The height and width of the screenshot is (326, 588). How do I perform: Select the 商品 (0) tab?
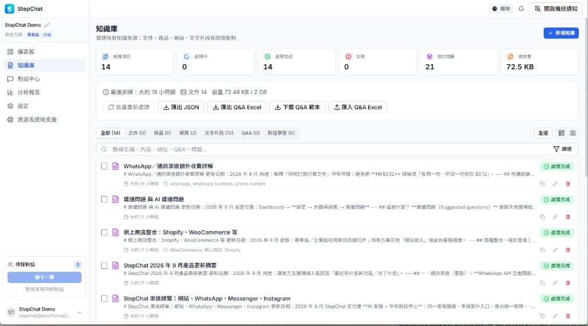pyautogui.click(x=163, y=133)
